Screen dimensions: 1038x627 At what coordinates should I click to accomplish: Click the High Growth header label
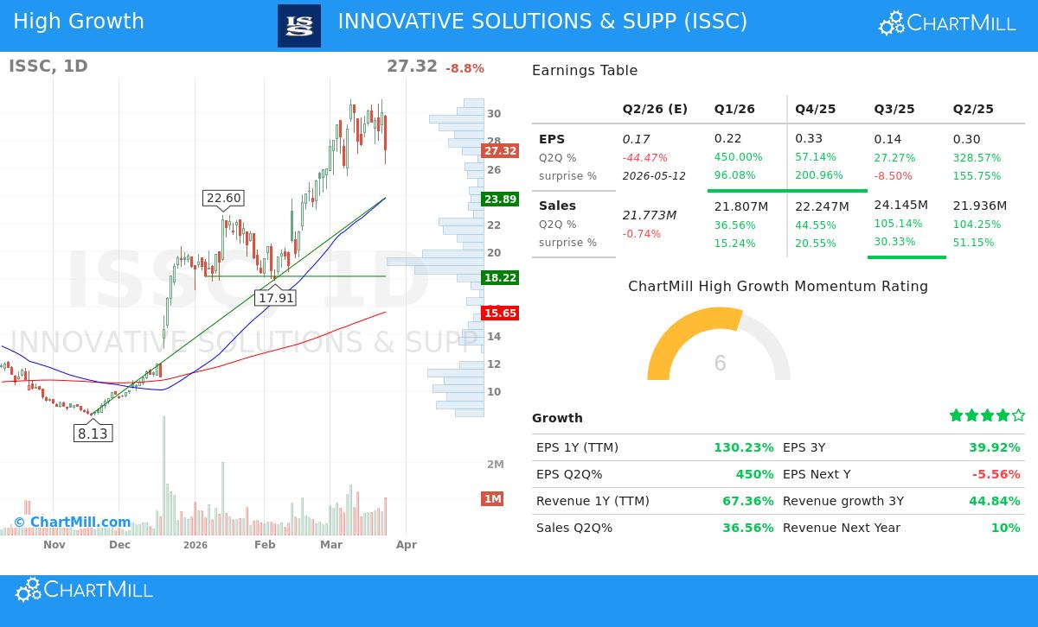coord(77,21)
